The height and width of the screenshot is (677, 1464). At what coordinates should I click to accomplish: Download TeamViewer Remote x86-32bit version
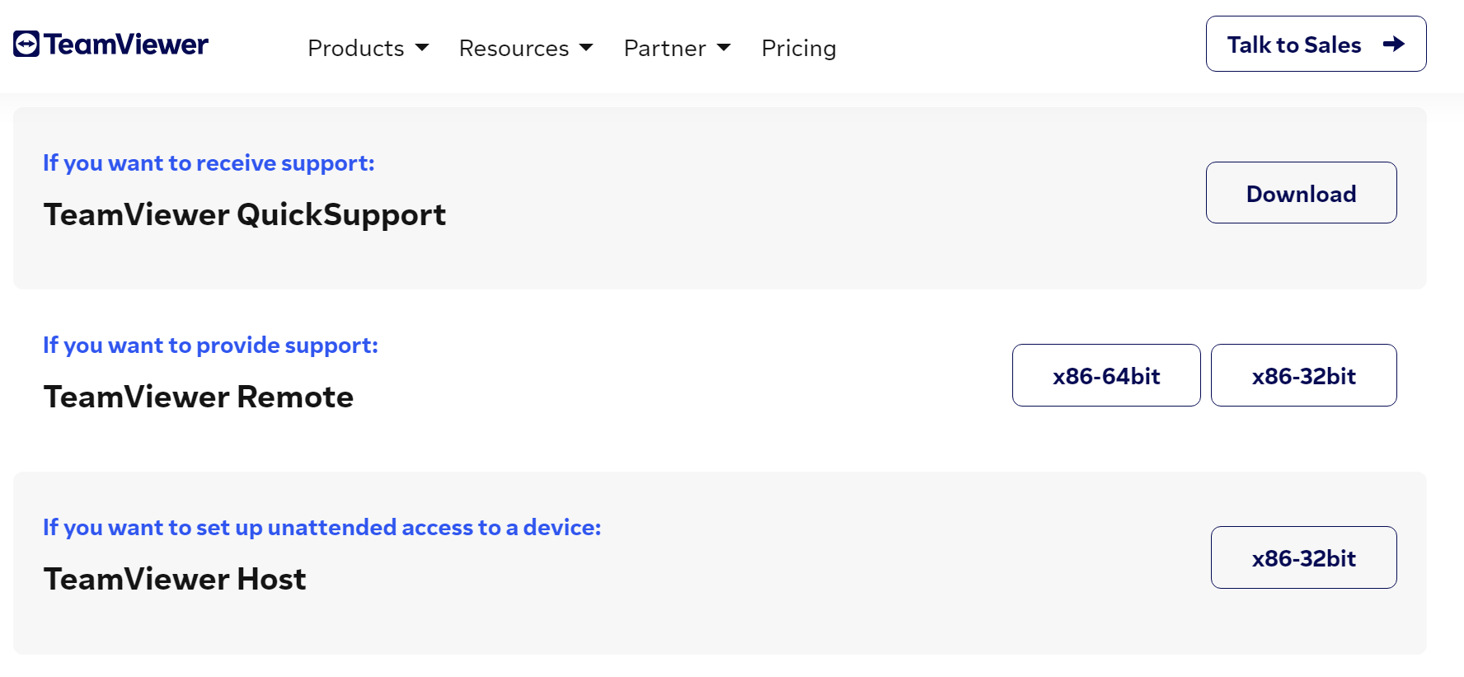click(x=1303, y=375)
